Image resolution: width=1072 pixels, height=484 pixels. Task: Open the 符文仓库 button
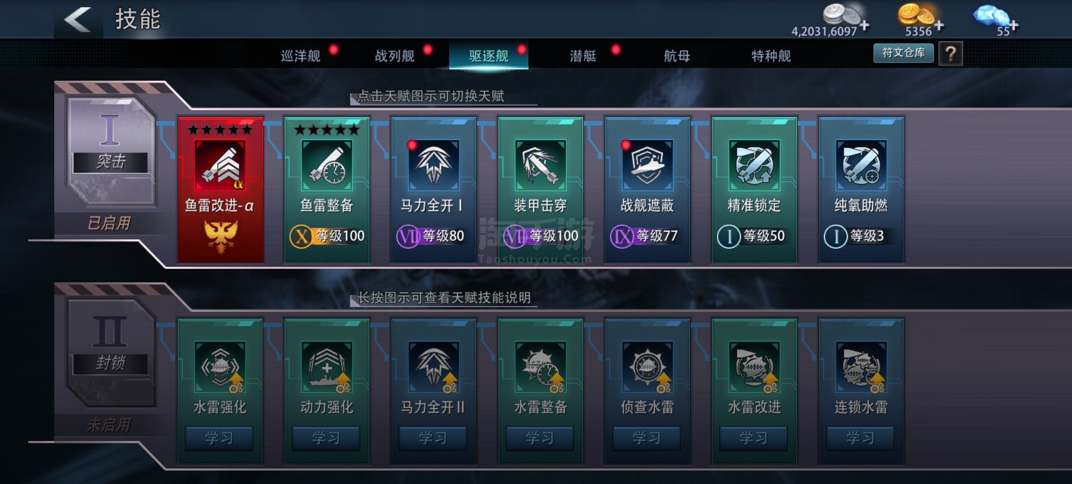(903, 53)
